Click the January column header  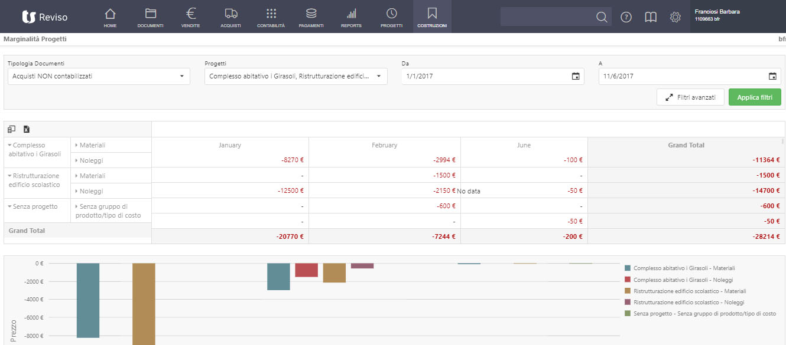pos(230,145)
